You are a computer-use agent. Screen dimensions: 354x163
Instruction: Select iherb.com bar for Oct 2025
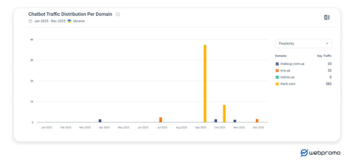point(224,114)
